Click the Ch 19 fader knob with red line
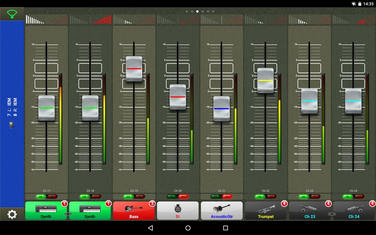376x235 pixels. 134,69
